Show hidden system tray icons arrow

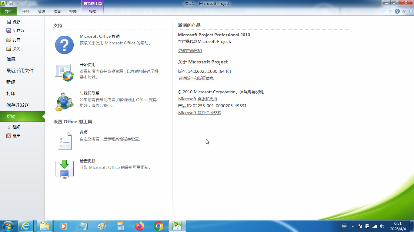352,226
